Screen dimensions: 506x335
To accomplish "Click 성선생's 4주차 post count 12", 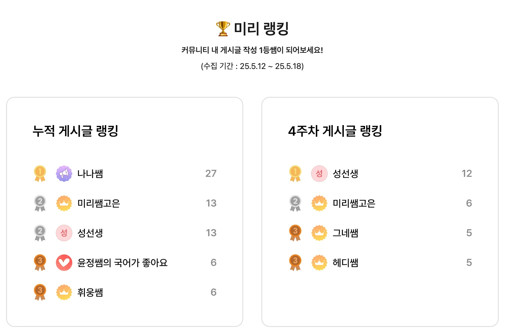I will [467, 174].
